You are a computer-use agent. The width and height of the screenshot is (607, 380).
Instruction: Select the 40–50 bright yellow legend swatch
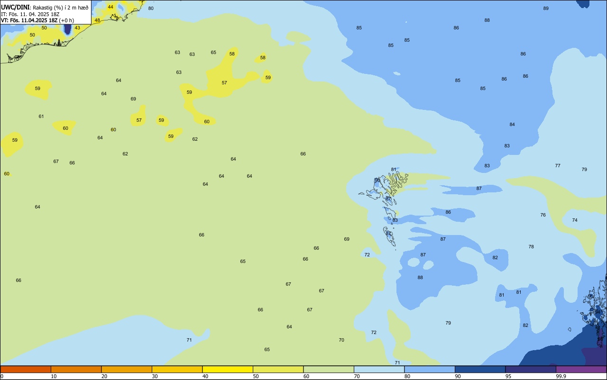228,369
